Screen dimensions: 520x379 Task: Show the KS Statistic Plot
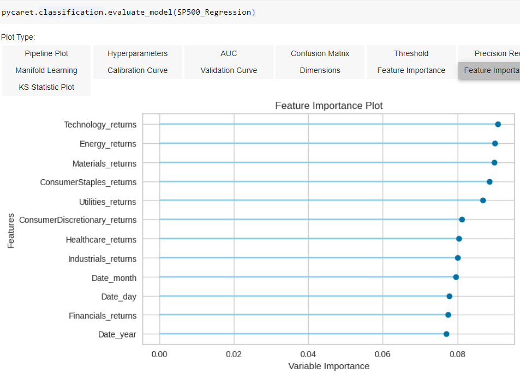(46, 87)
